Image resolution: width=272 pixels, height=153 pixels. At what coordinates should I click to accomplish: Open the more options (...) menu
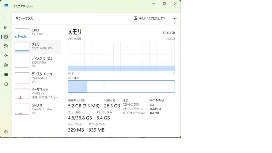(175, 18)
